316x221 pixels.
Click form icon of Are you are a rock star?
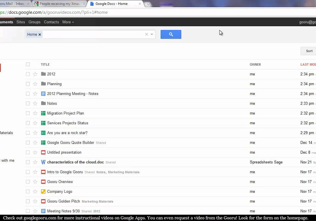coord(43,133)
